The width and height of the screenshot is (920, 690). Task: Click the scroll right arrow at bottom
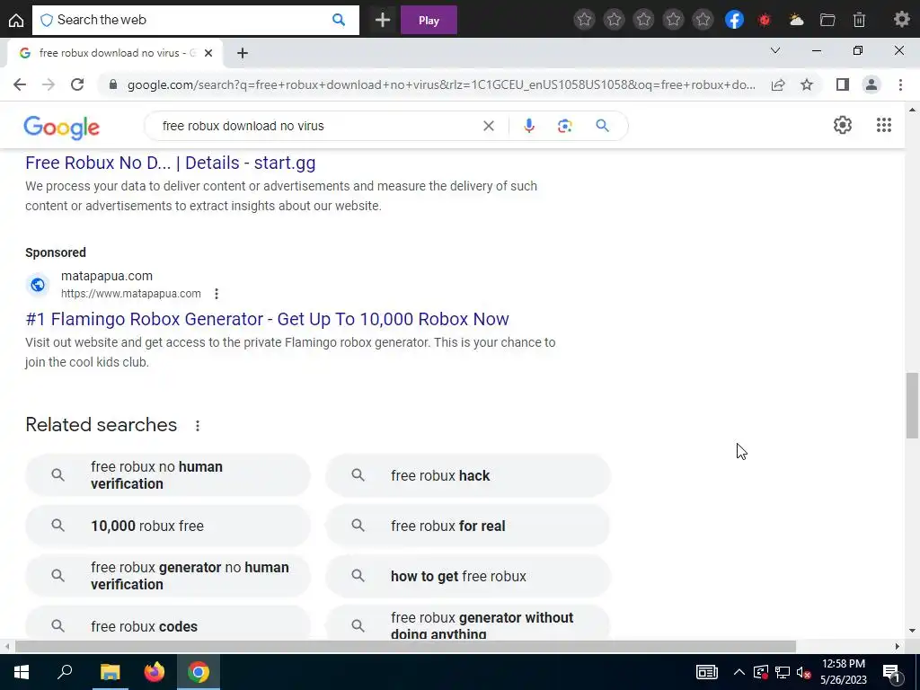tap(898, 647)
